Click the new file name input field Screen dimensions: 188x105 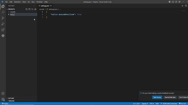coord(23,15)
